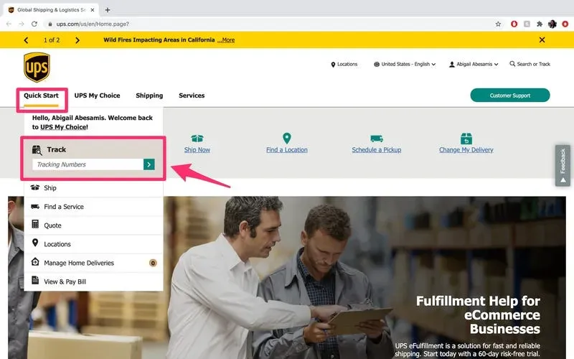574x359 pixels.
Task: Submit tracking number with green arrow button
Action: click(x=149, y=164)
